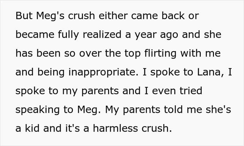Click the words 'and she' ending the second line
This screenshot has height=146, width=244.
202,35
